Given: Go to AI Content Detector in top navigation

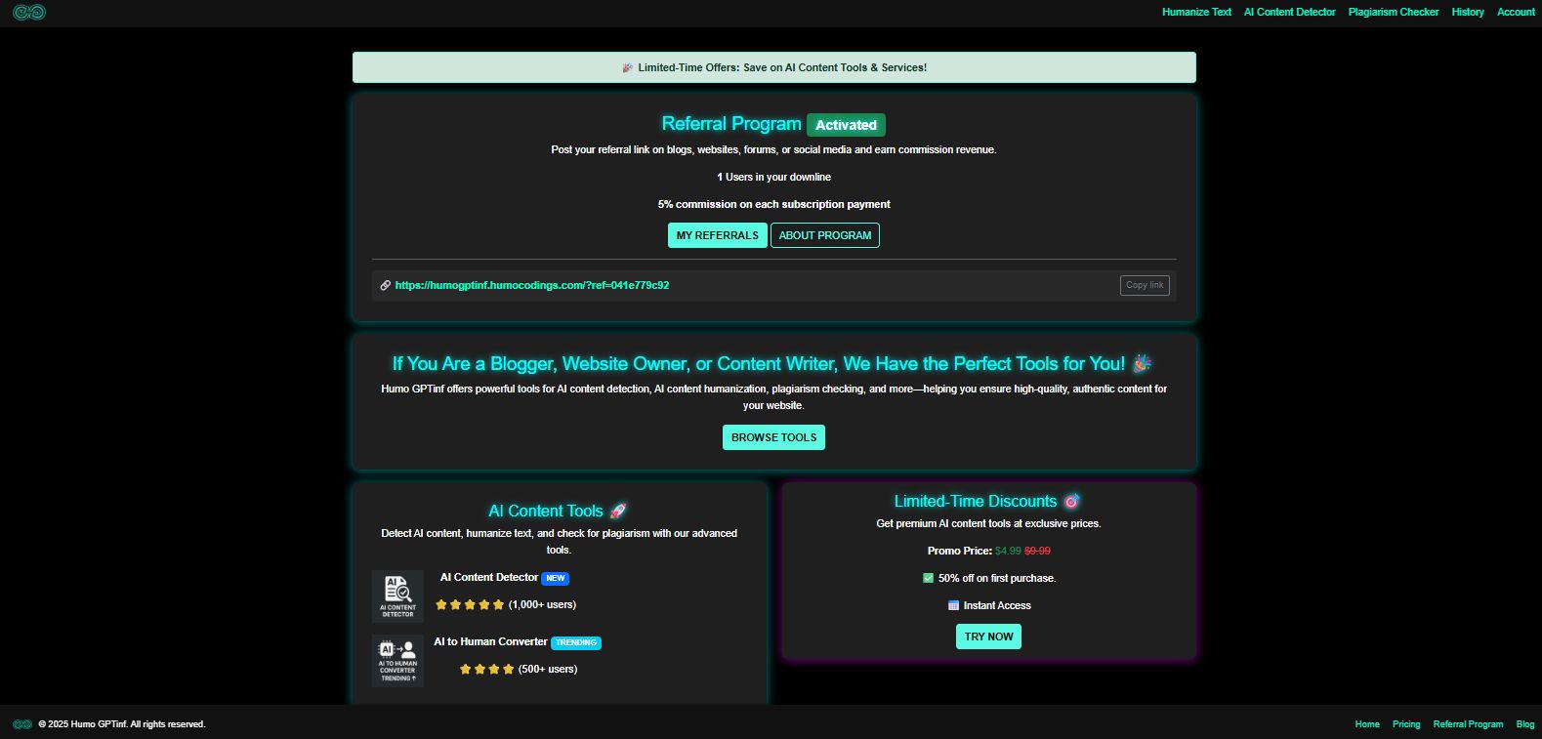Looking at the screenshot, I should pos(1289,12).
